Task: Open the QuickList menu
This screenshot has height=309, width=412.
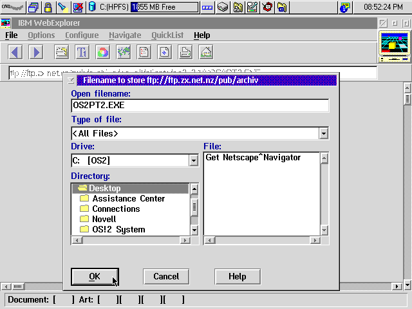Action: point(167,35)
